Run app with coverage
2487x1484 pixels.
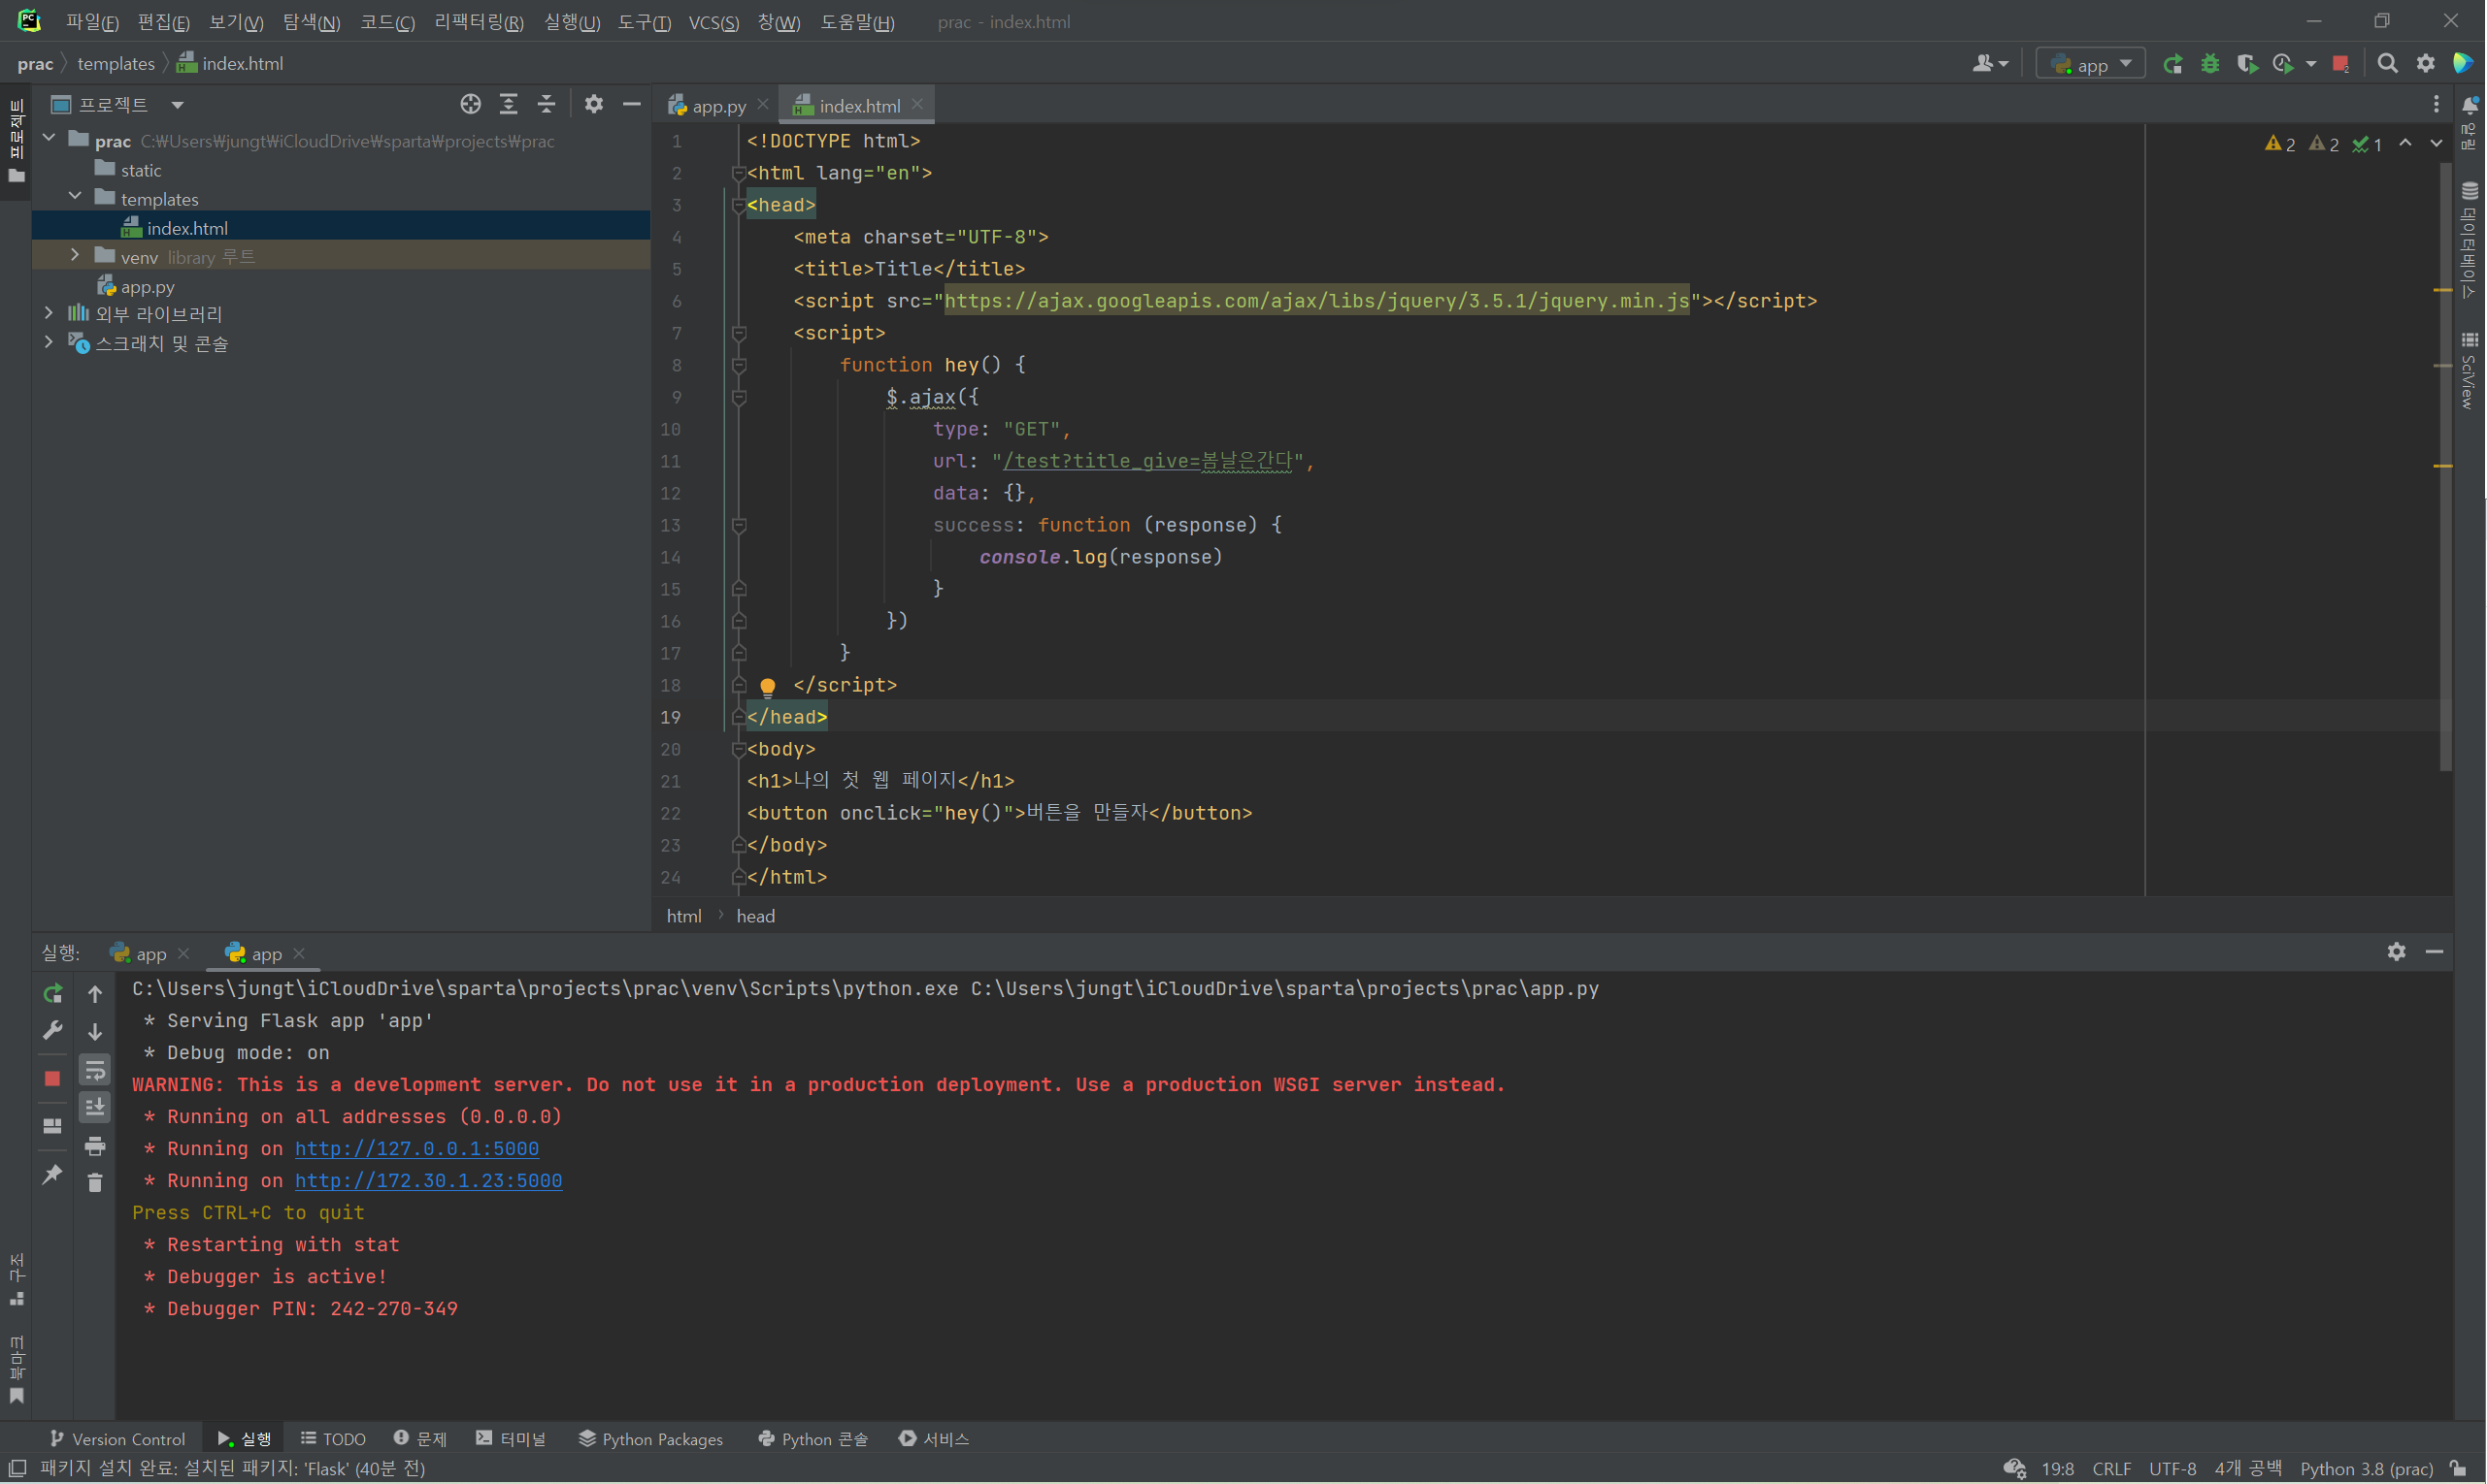click(x=2248, y=65)
